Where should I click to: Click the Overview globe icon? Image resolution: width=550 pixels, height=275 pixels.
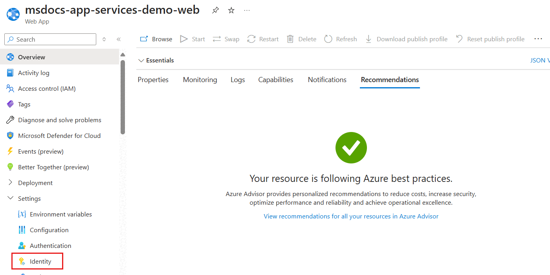pos(10,57)
